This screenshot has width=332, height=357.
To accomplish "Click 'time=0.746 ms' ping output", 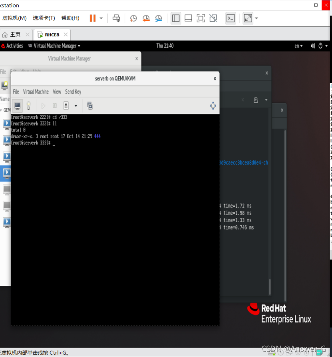I will click(239, 227).
